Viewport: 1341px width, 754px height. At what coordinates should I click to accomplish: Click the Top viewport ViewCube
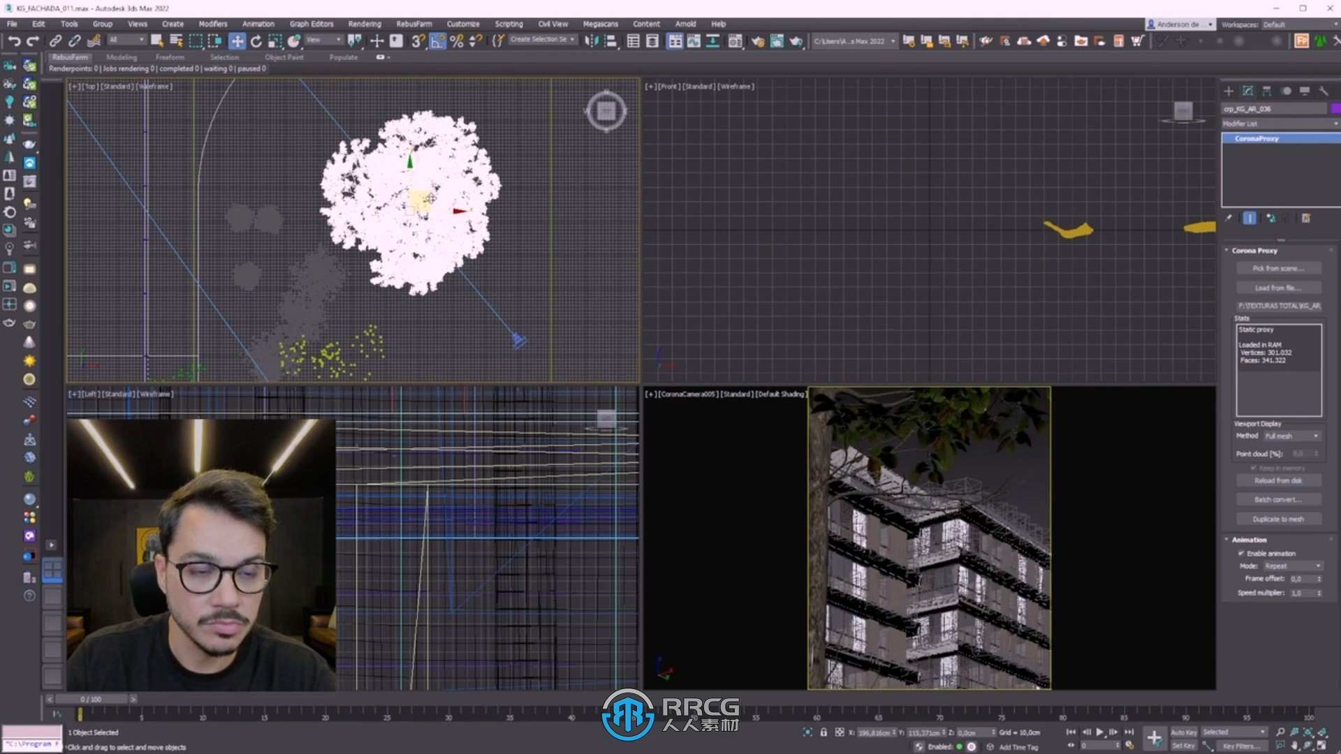(606, 110)
